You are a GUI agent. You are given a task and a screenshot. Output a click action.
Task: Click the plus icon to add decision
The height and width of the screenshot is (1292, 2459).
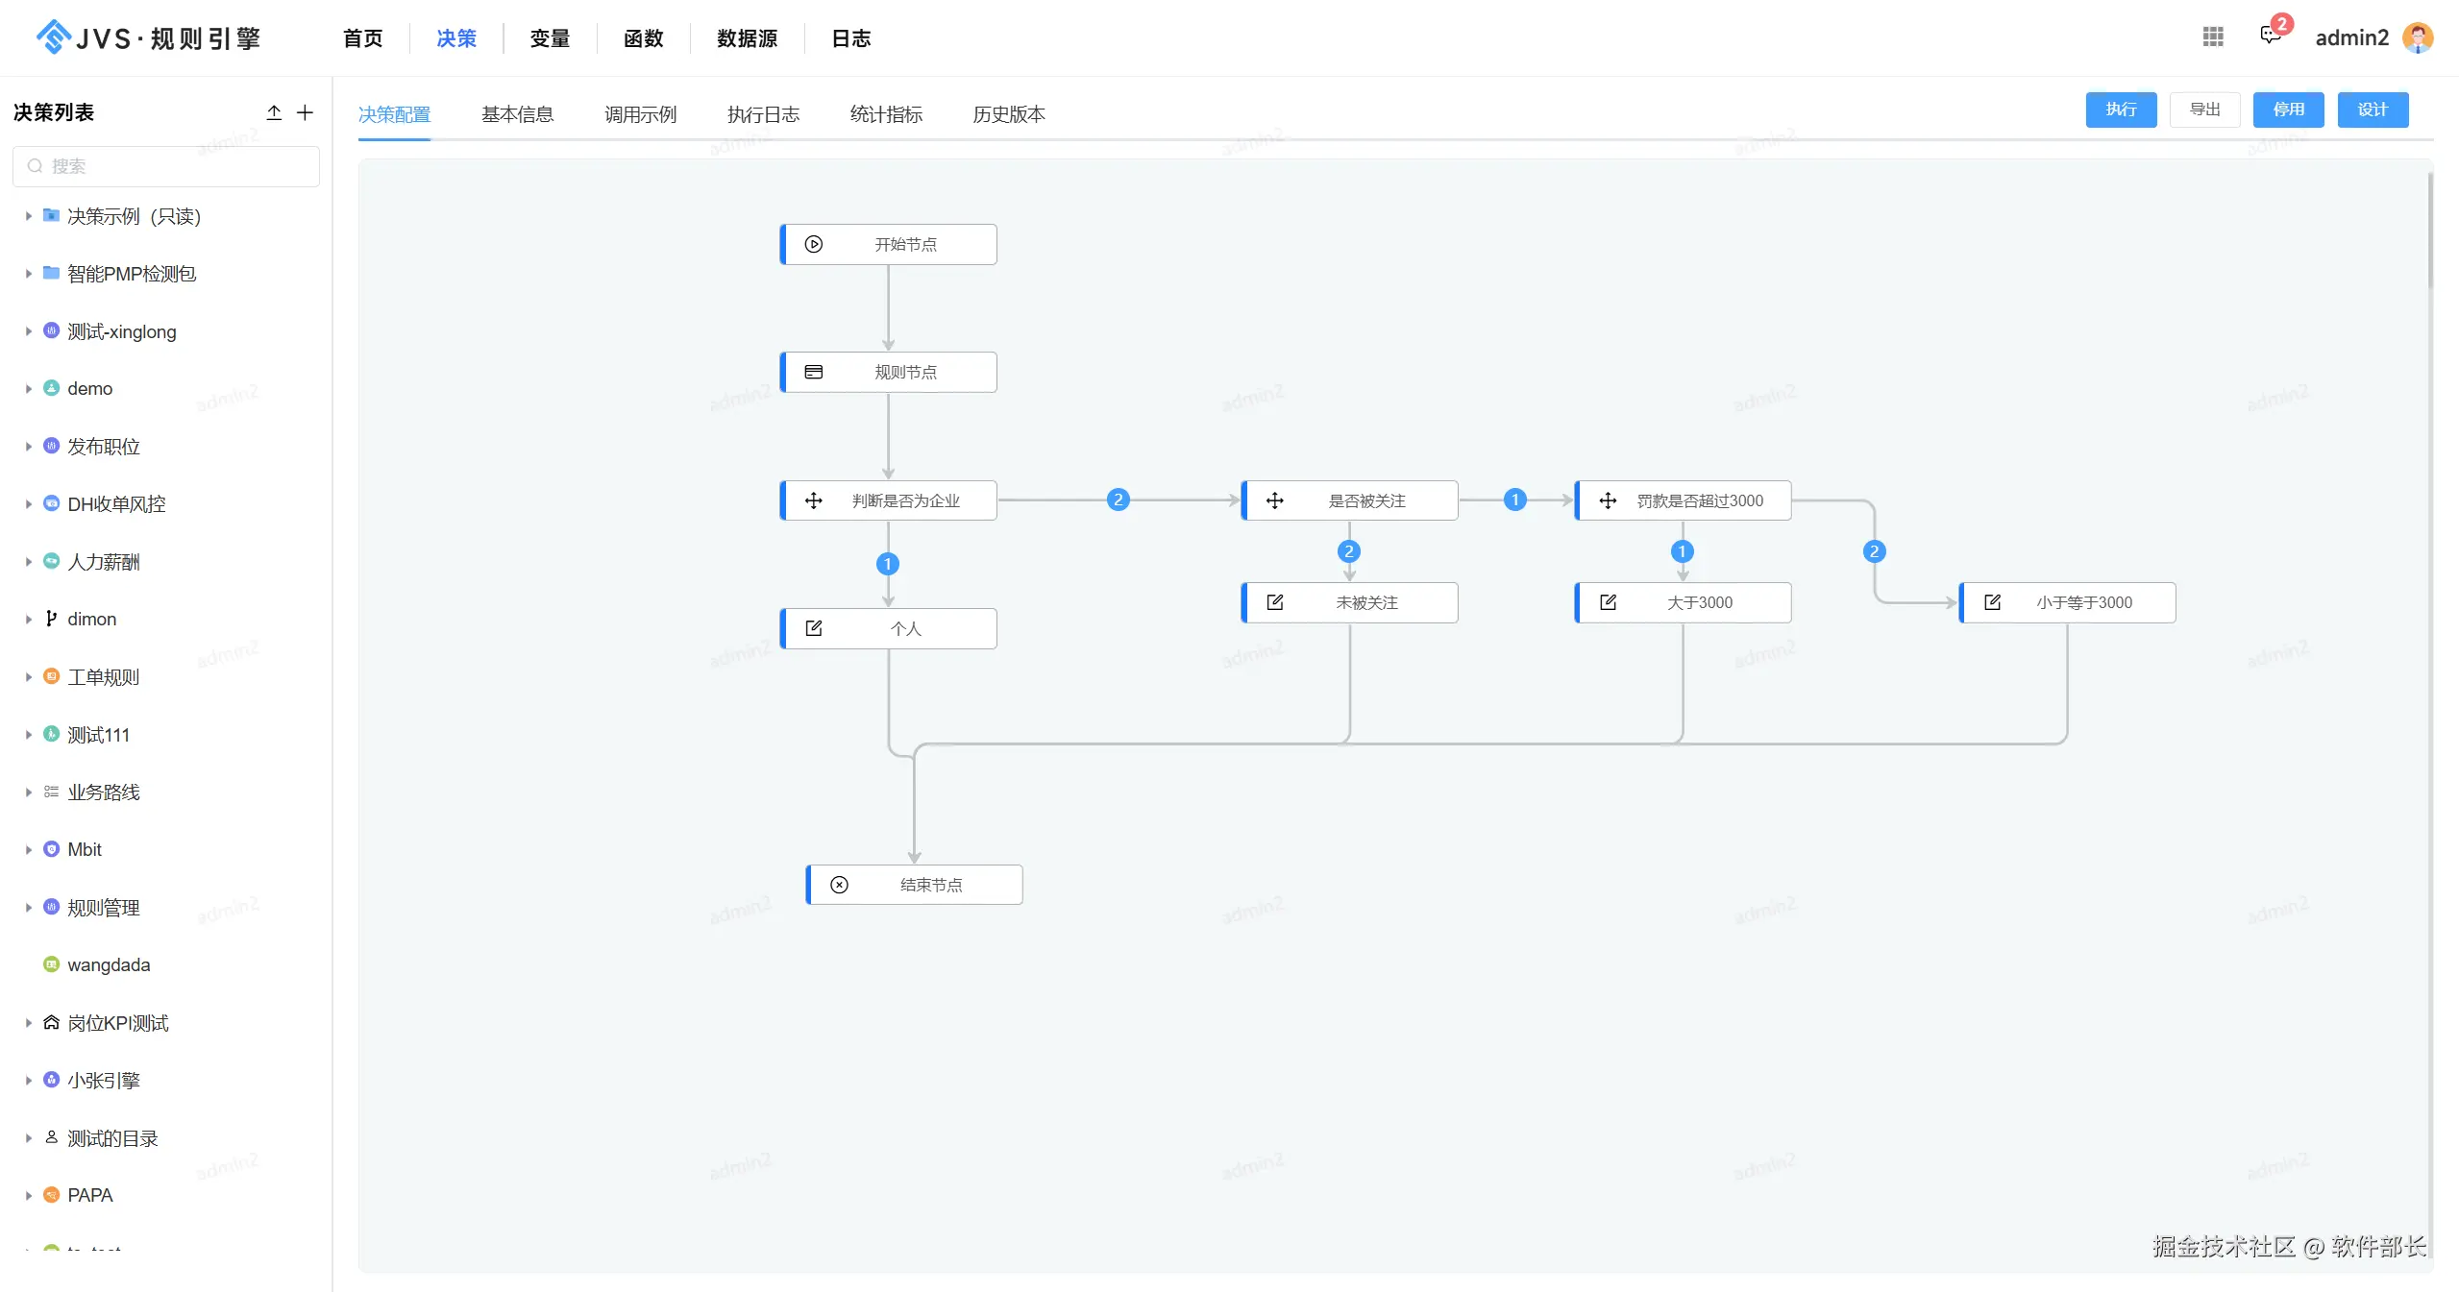point(305,112)
